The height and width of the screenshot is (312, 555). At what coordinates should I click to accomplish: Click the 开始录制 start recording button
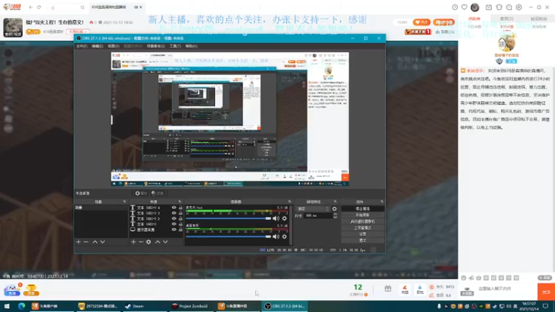362,215
